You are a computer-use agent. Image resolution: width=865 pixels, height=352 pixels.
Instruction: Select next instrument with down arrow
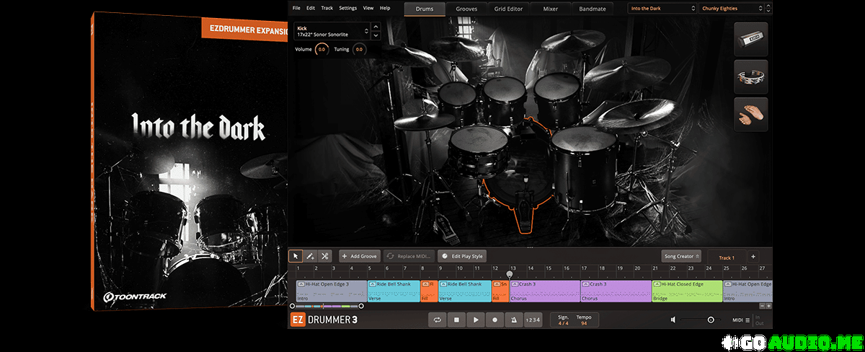click(x=376, y=35)
